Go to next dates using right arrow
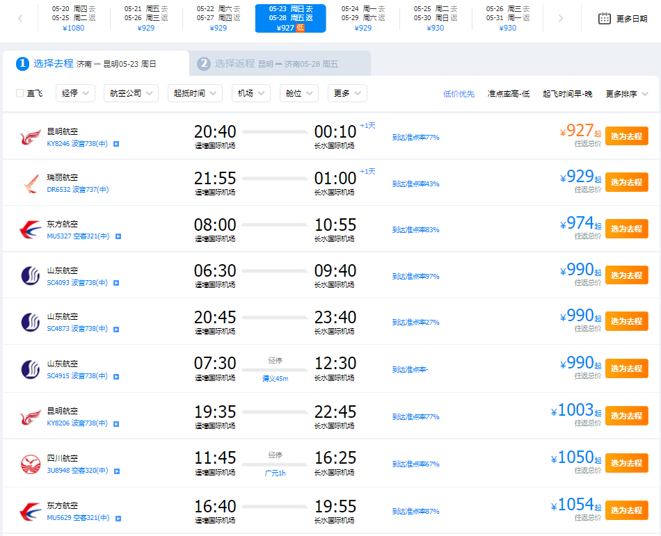The height and width of the screenshot is (536, 661). (x=560, y=18)
